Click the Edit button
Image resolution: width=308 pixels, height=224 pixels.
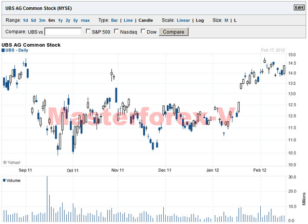pyautogui.click(x=299, y=8)
